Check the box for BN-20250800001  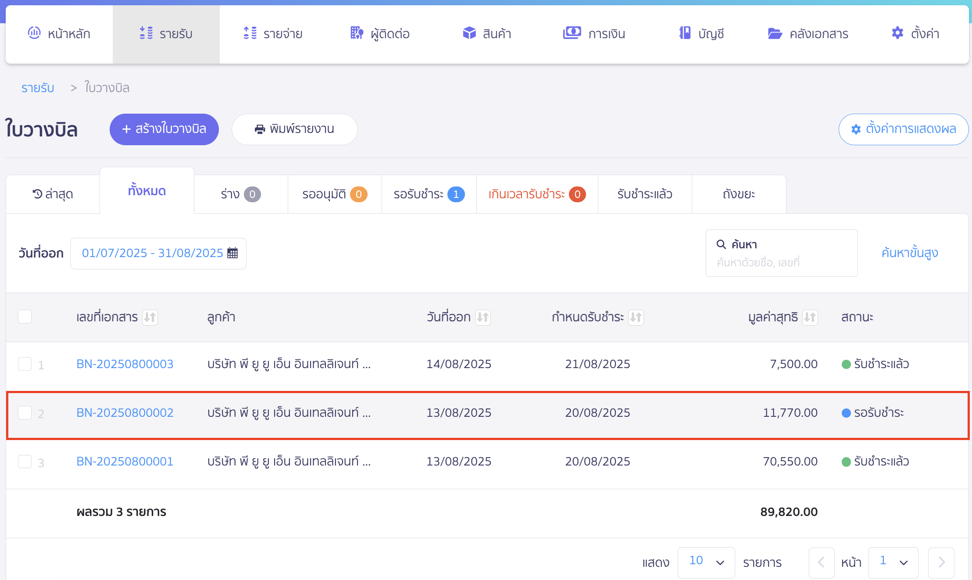click(x=25, y=462)
